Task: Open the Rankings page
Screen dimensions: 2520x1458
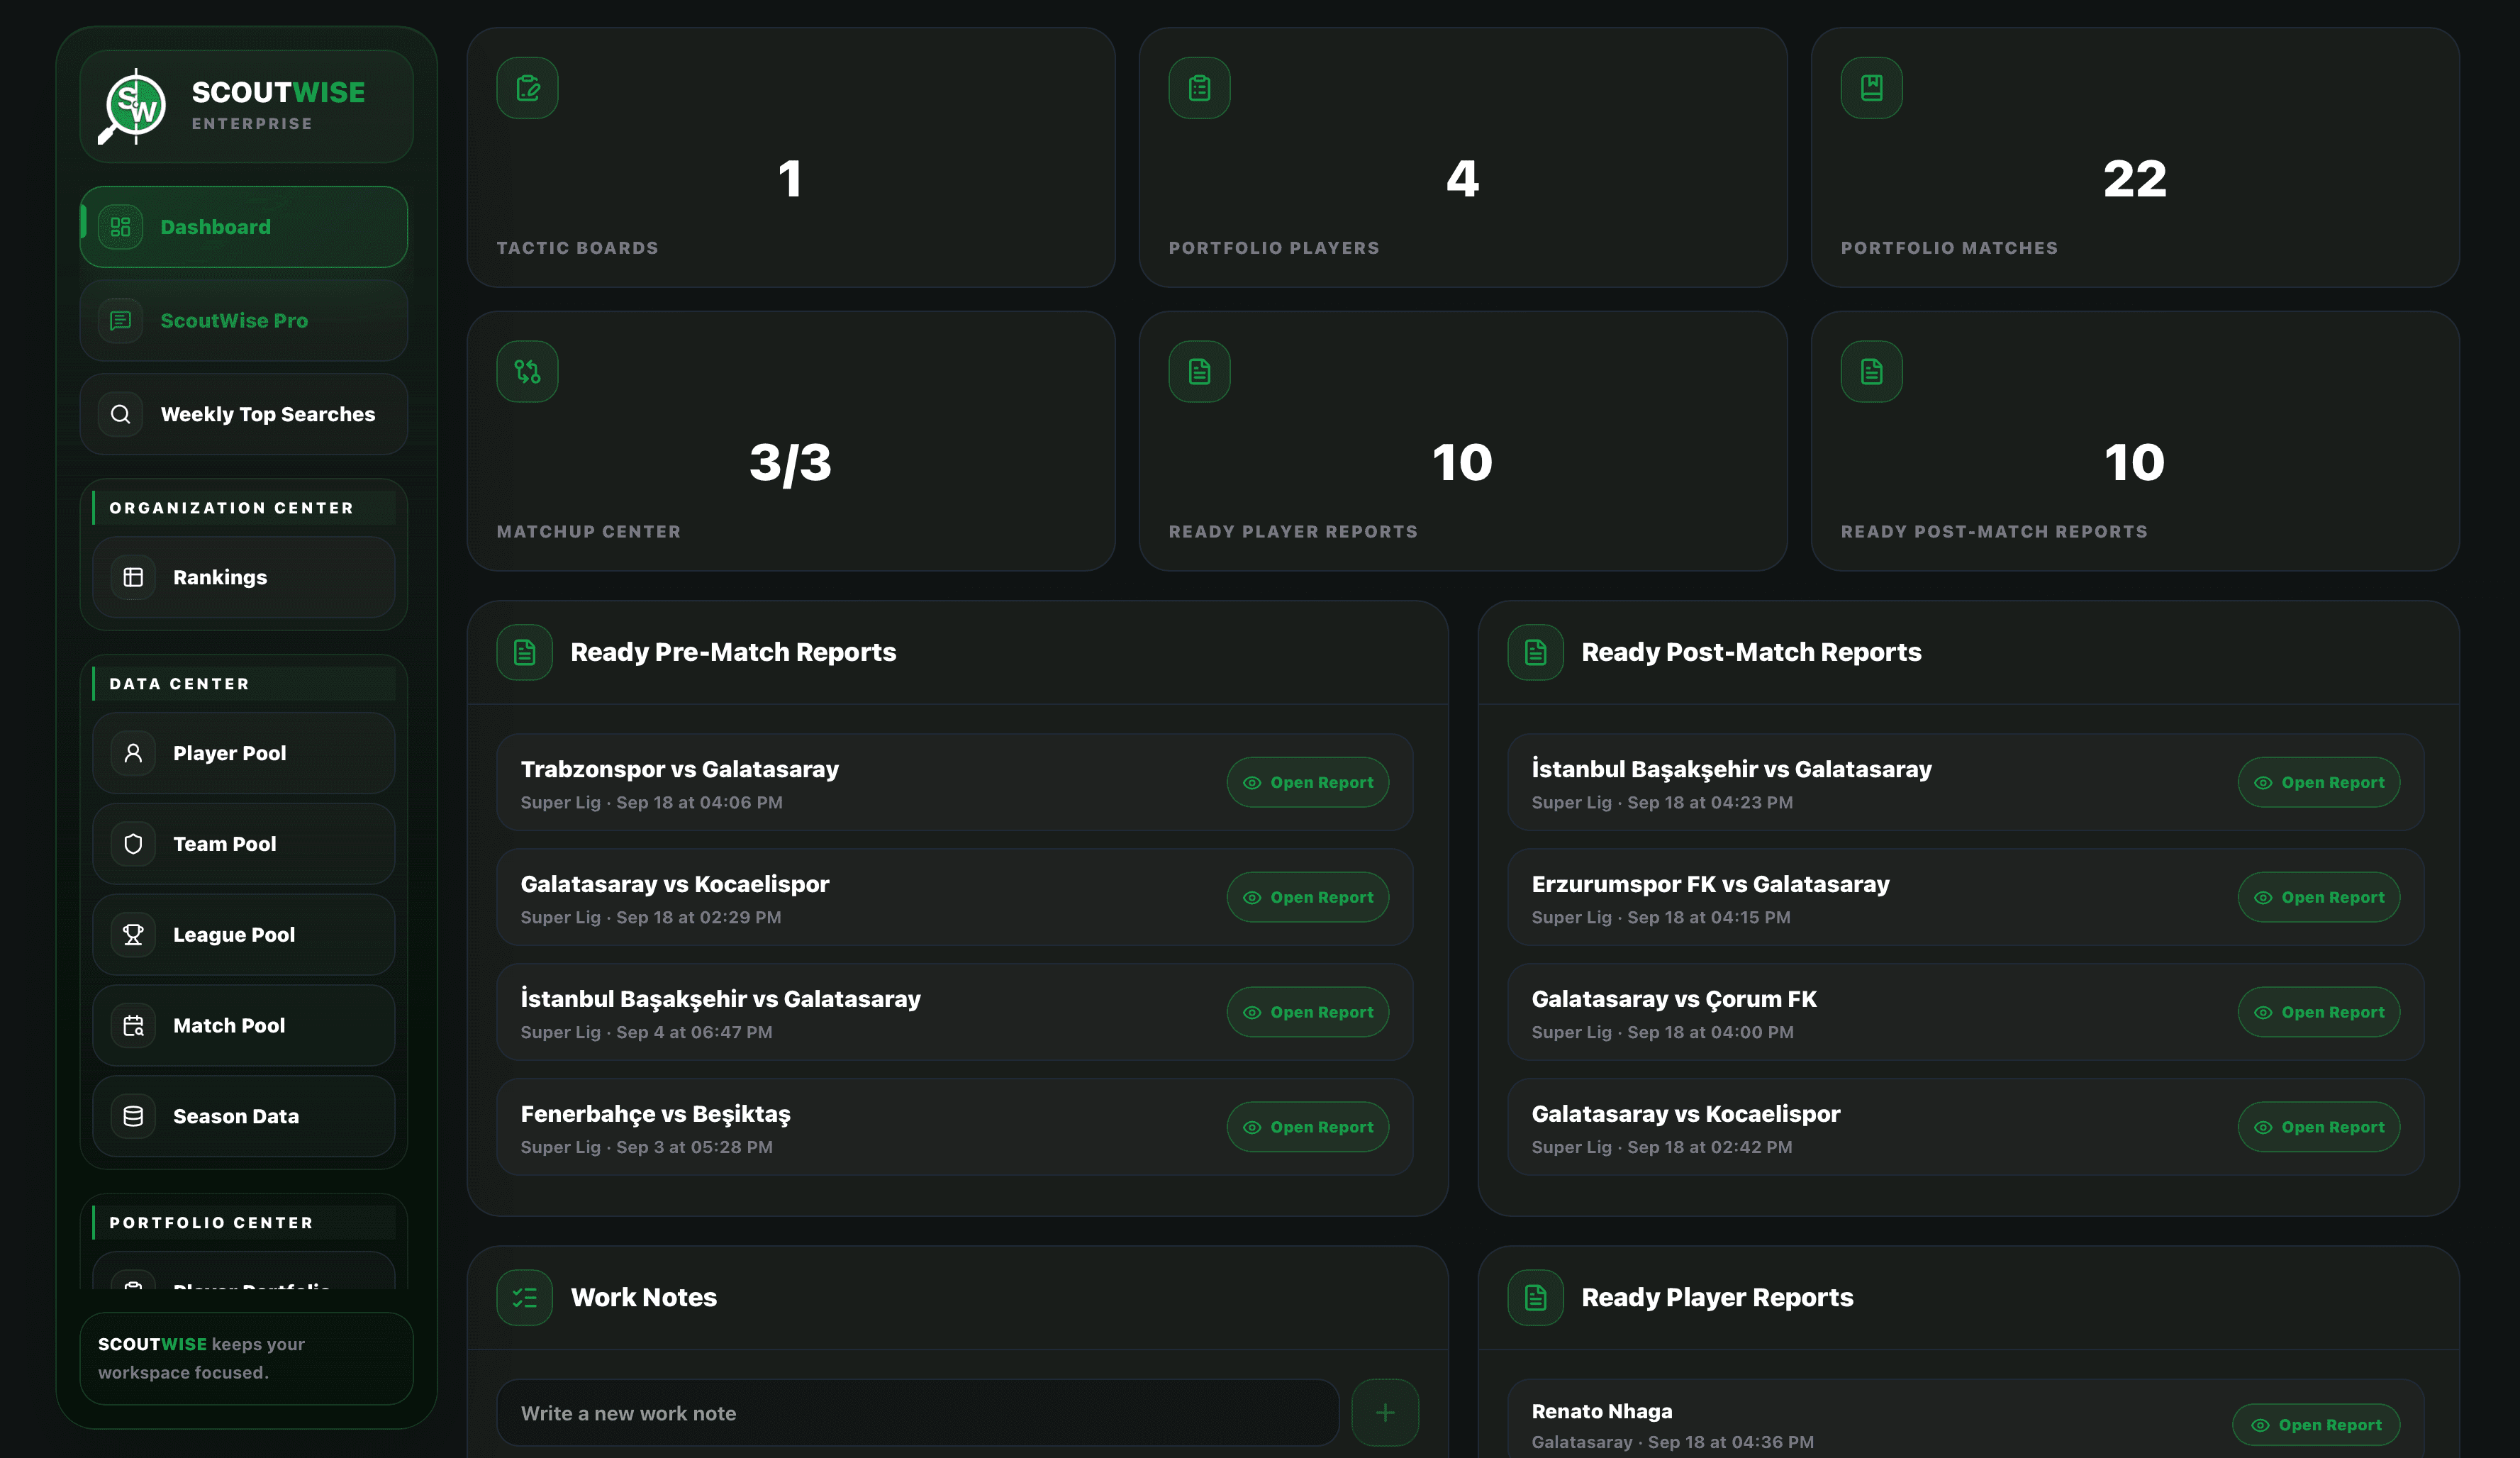Action: pyautogui.click(x=244, y=577)
